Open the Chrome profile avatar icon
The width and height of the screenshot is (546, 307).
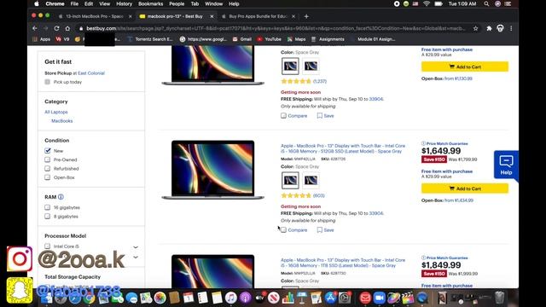tap(500, 28)
